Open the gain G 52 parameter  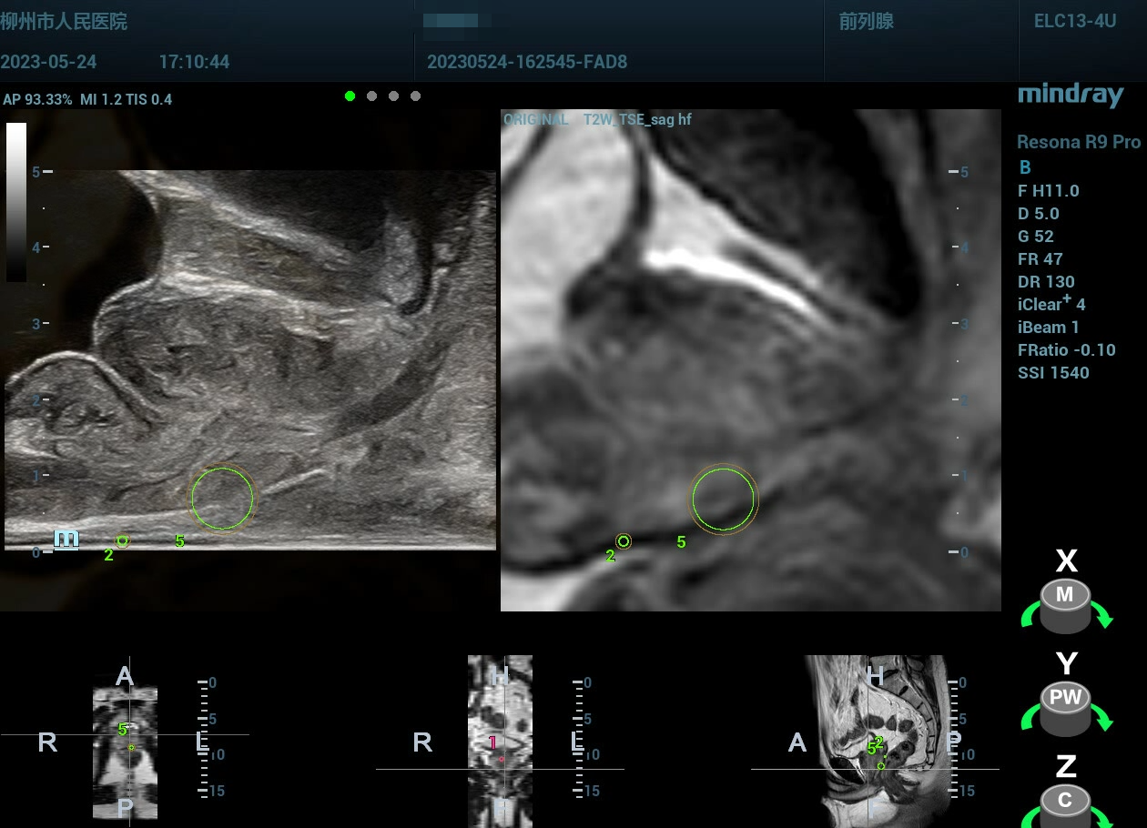[1036, 237]
